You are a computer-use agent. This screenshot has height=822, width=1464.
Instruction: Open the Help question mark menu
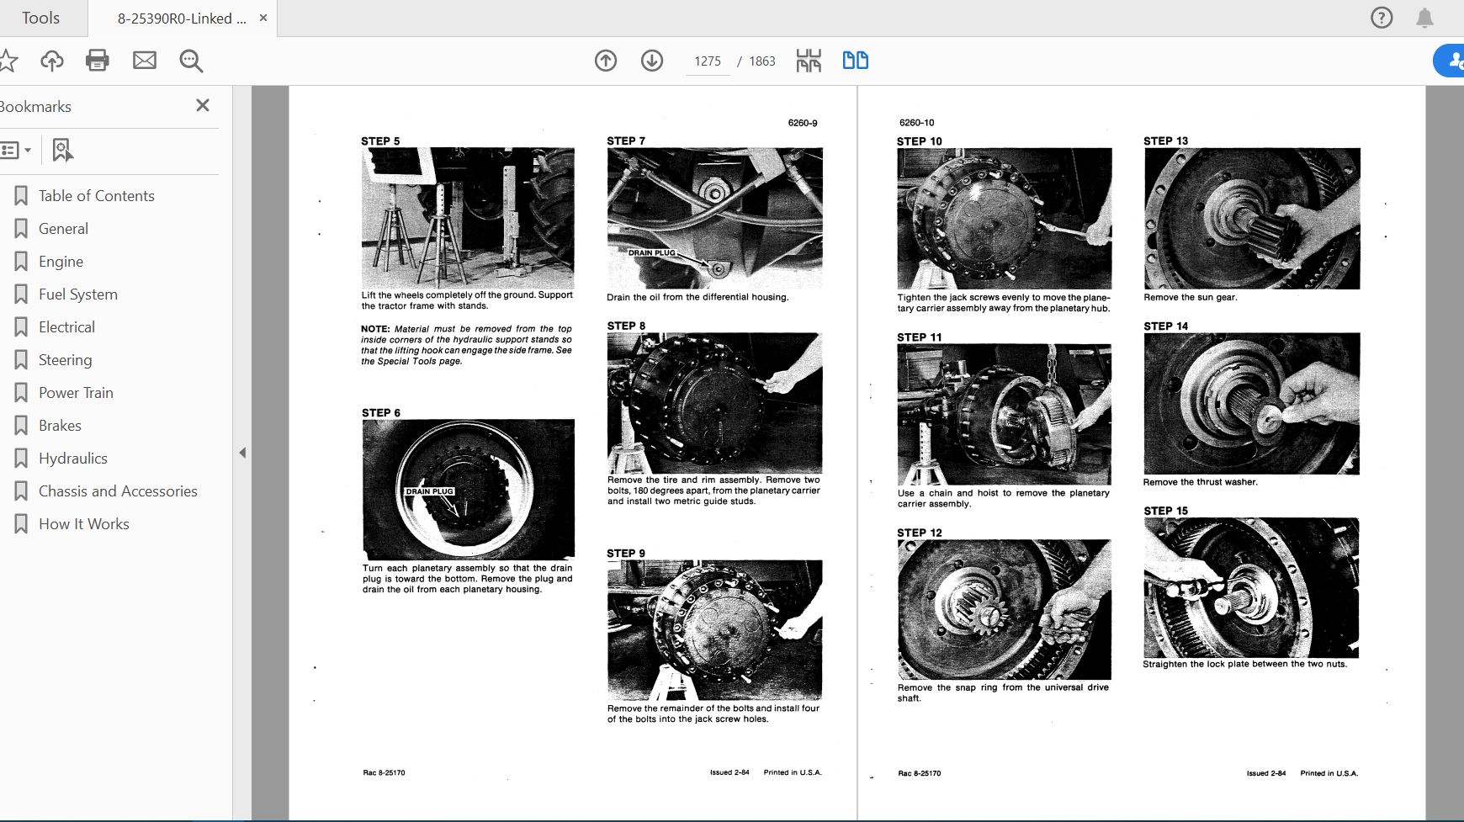pos(1382,18)
